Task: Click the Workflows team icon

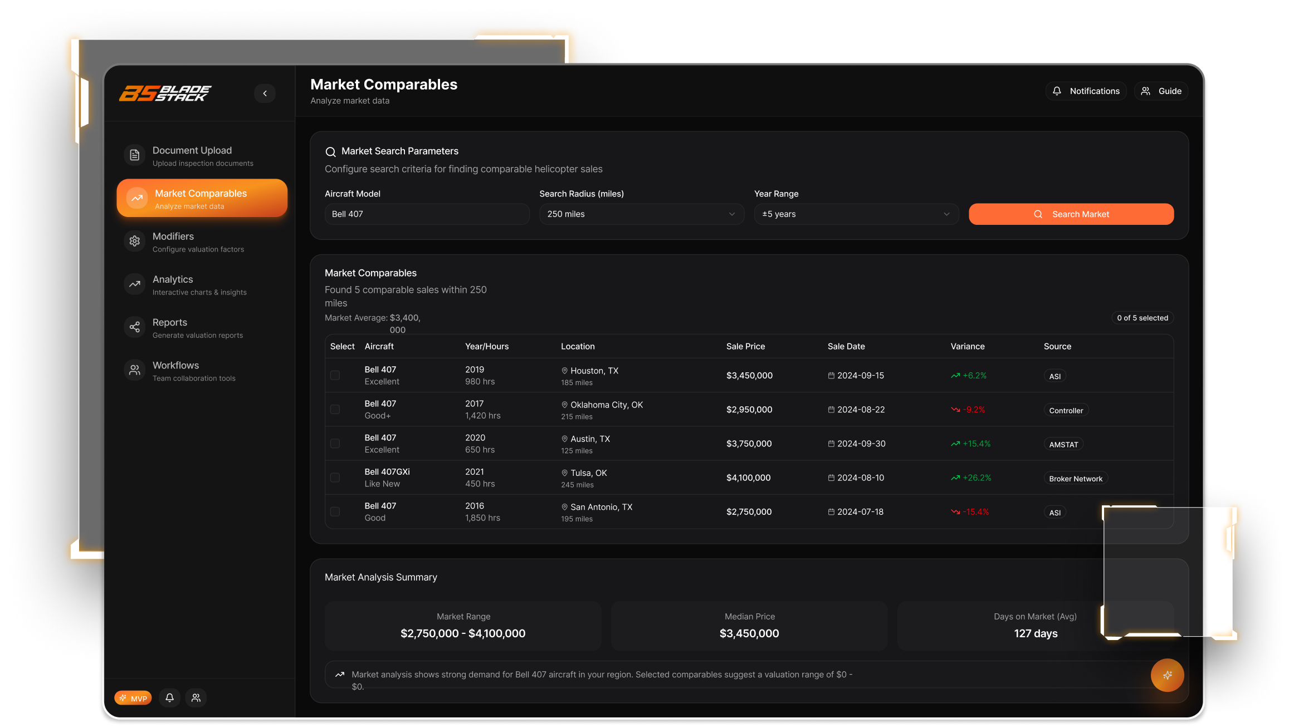Action: (134, 370)
